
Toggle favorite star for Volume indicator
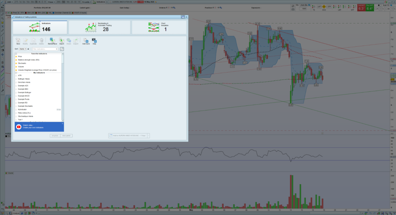coord(16,66)
